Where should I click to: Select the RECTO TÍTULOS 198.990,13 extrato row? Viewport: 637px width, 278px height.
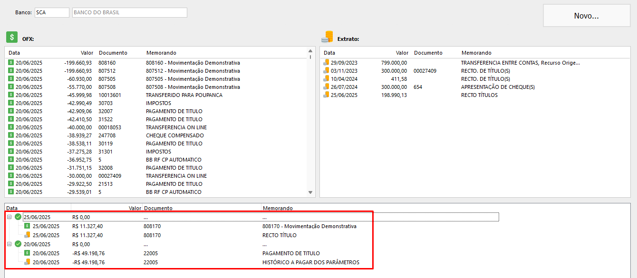[475, 95]
